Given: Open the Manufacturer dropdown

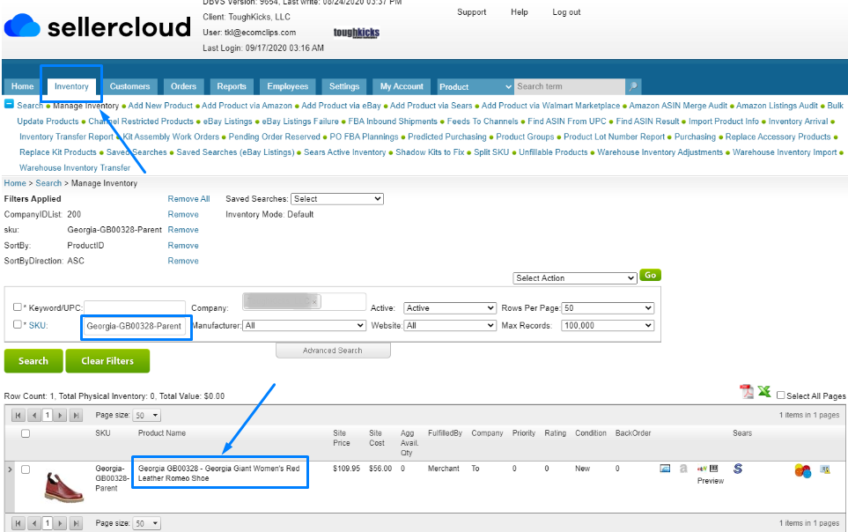Looking at the screenshot, I should (304, 325).
